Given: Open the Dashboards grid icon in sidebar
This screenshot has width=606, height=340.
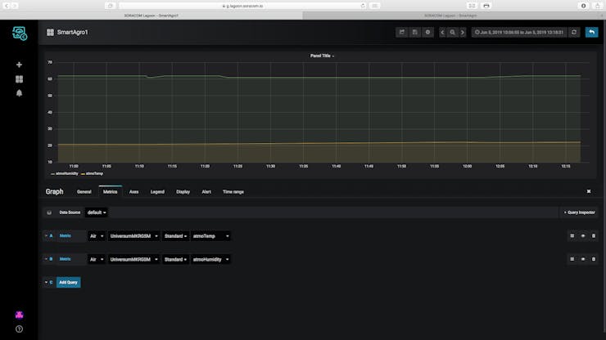Looking at the screenshot, I should click(x=19, y=79).
